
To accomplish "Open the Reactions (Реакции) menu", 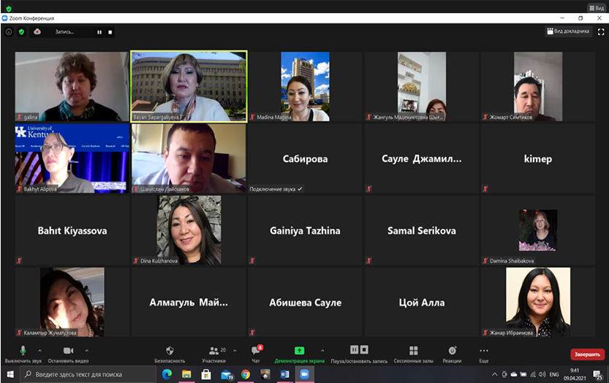I will 452,351.
